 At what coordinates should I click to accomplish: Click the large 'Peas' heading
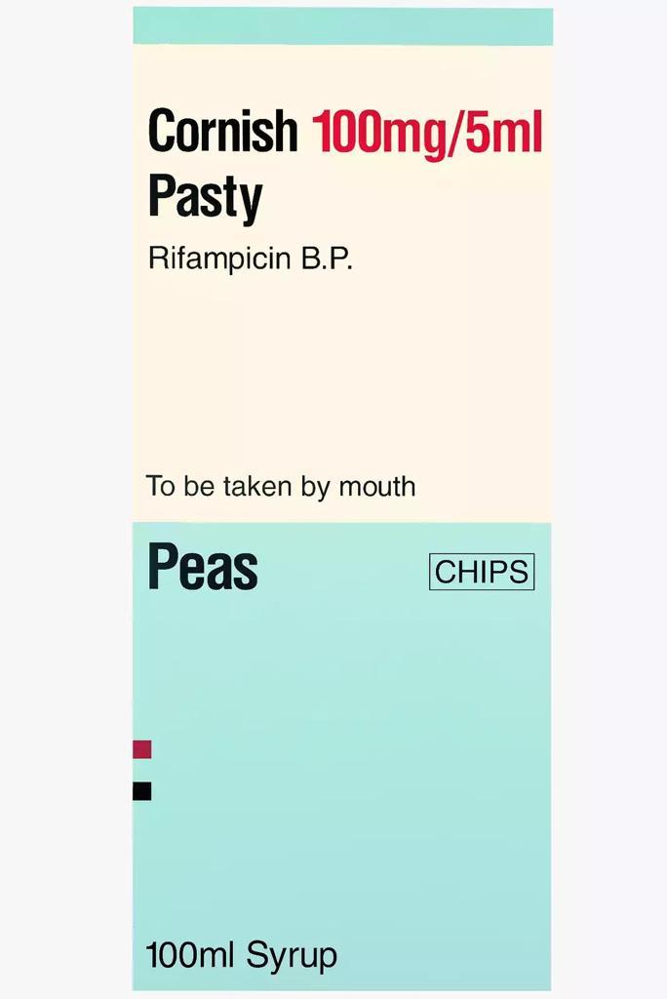[203, 568]
